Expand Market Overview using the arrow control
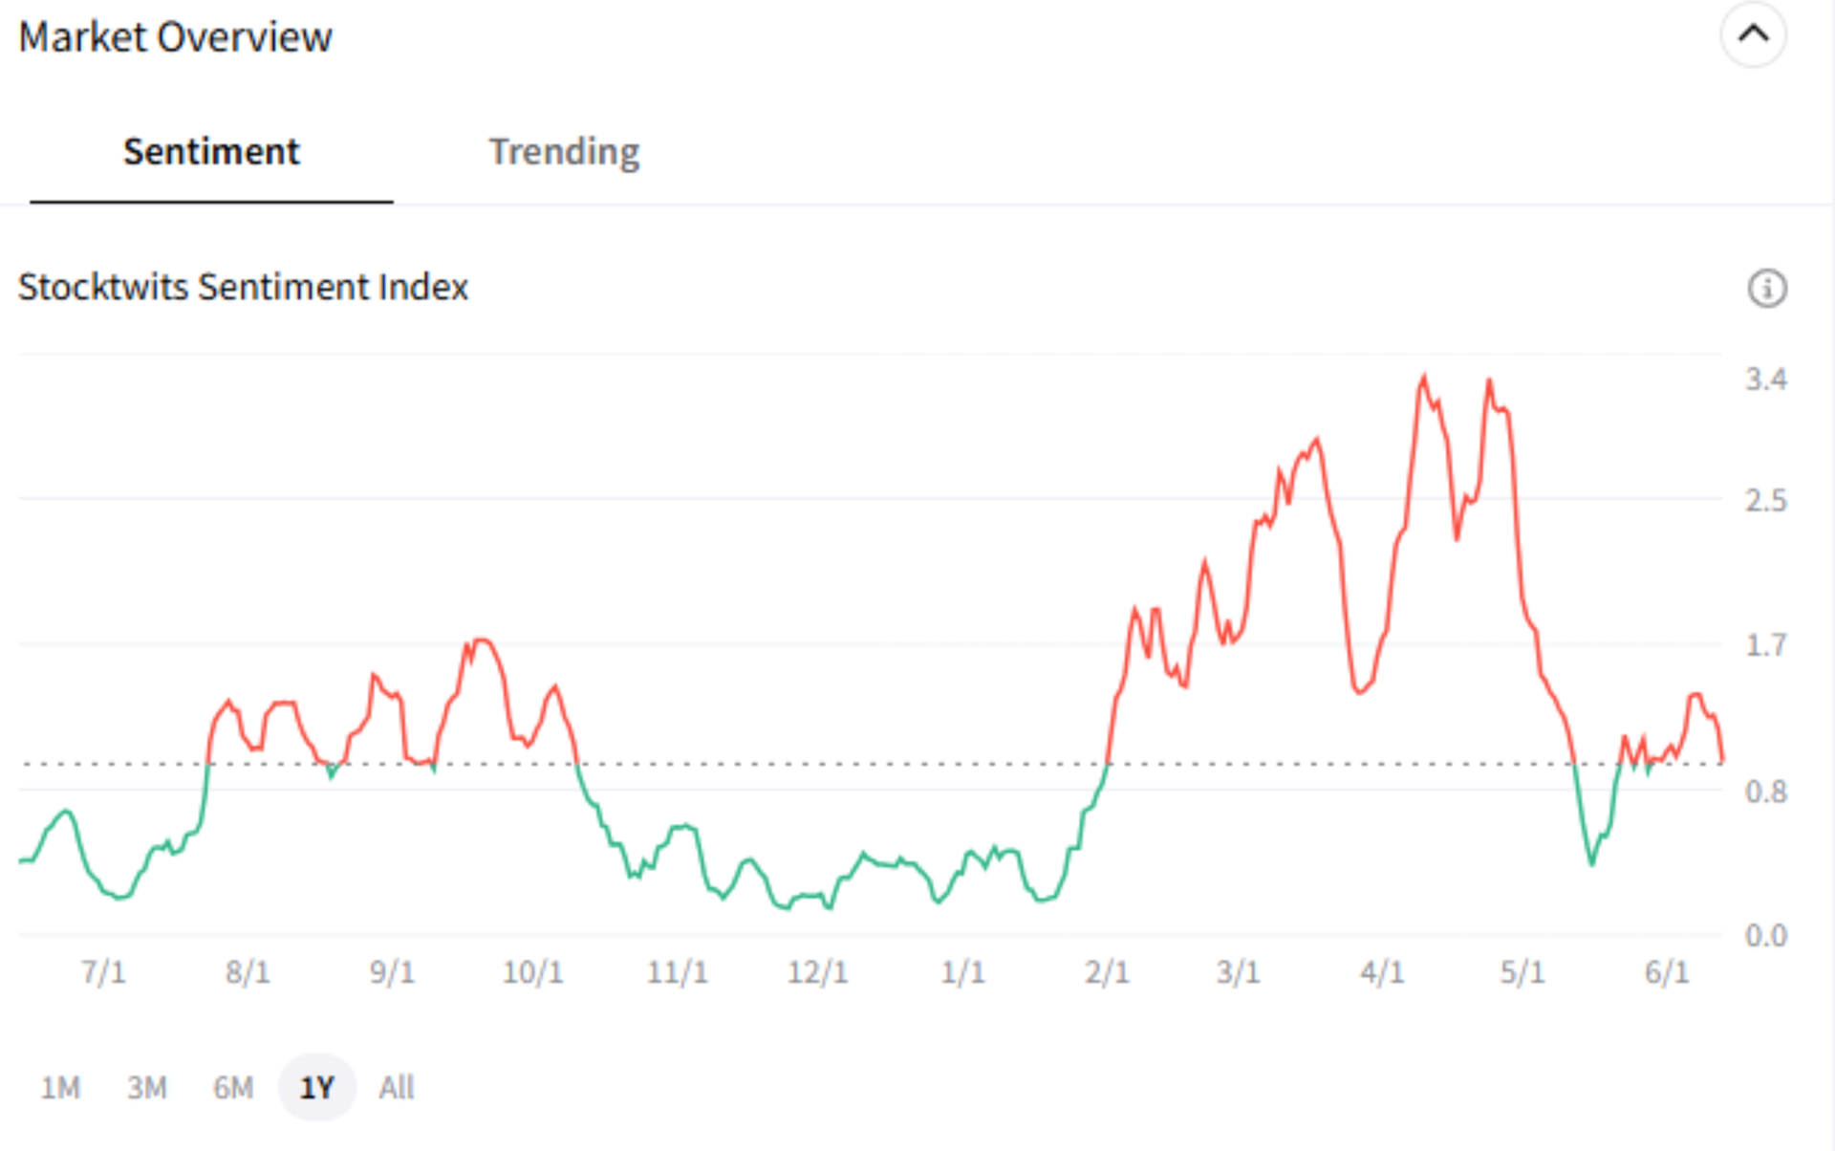1835x1151 pixels. tap(1752, 33)
